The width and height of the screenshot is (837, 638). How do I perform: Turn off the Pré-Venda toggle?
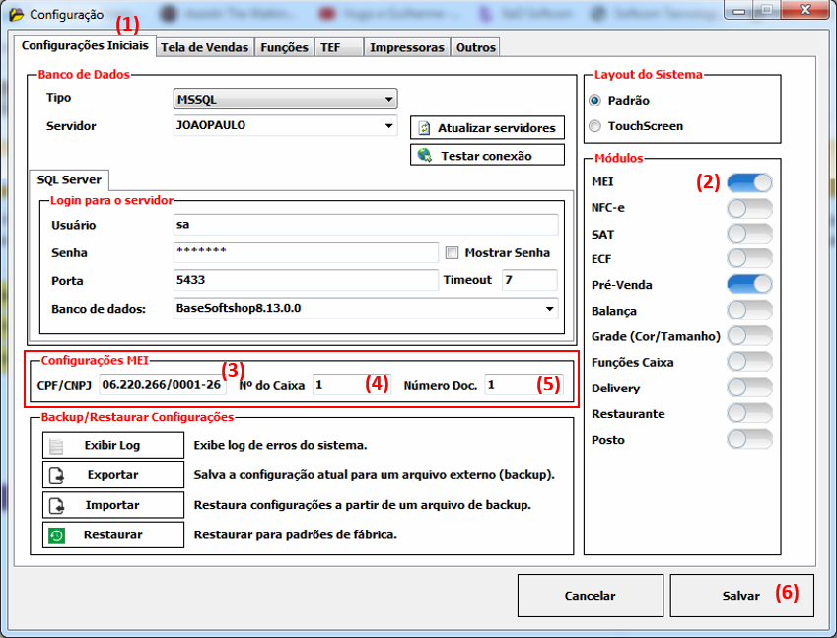tap(749, 285)
